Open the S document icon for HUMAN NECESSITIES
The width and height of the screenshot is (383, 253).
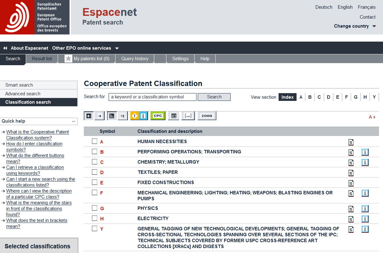click(x=351, y=142)
